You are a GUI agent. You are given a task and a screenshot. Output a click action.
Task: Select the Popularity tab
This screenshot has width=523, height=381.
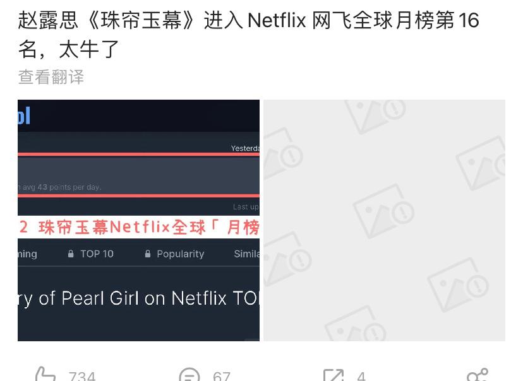[181, 254]
